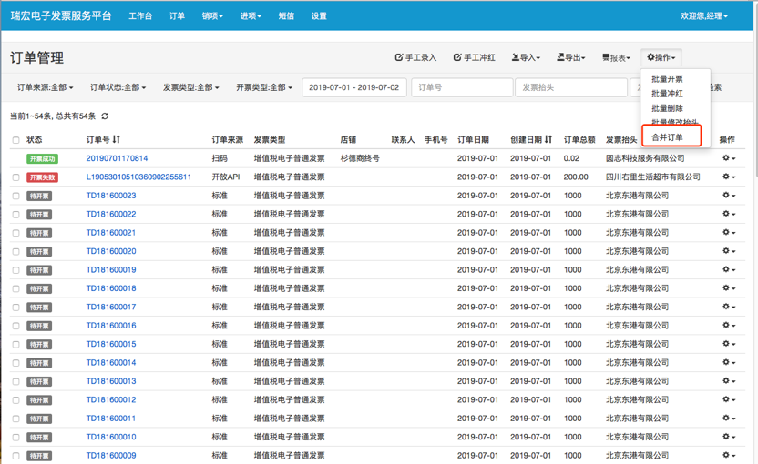Open order link 20190701170814
Screen dimensions: 758x464
[x=117, y=158]
